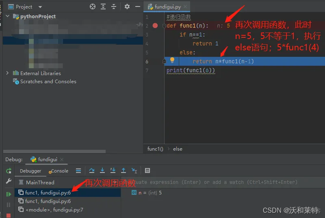
Task: Click the horizontal scrollbar under Project panel
Action: (54, 151)
